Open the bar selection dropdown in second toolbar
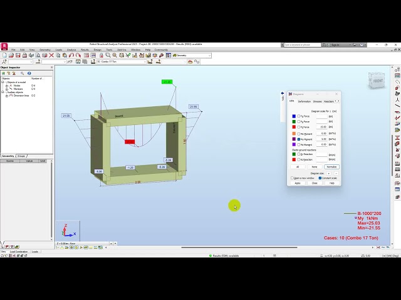The height and width of the screenshot is (300, 401). click(x=65, y=62)
